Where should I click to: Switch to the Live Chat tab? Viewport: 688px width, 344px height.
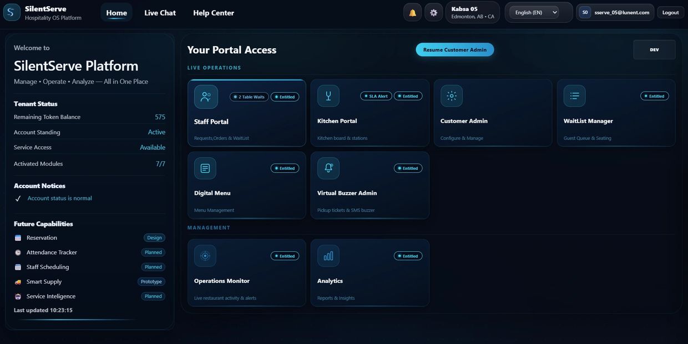point(160,12)
